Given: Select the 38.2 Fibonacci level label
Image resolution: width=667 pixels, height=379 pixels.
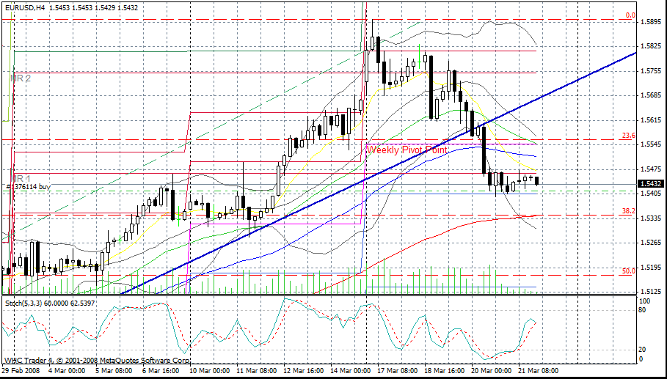Looking at the screenshot, I should (x=628, y=211).
